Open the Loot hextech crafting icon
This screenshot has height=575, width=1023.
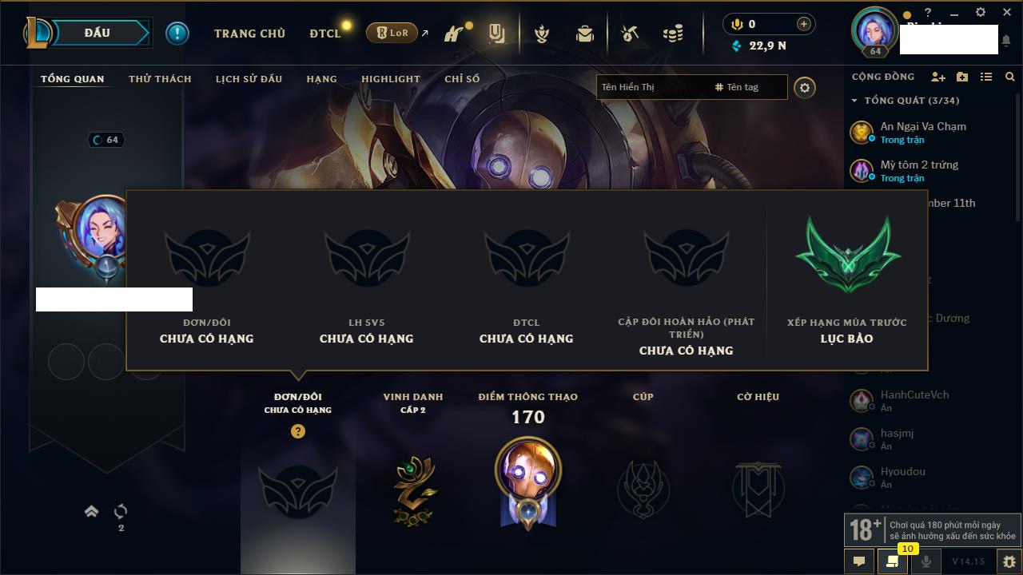tap(630, 34)
